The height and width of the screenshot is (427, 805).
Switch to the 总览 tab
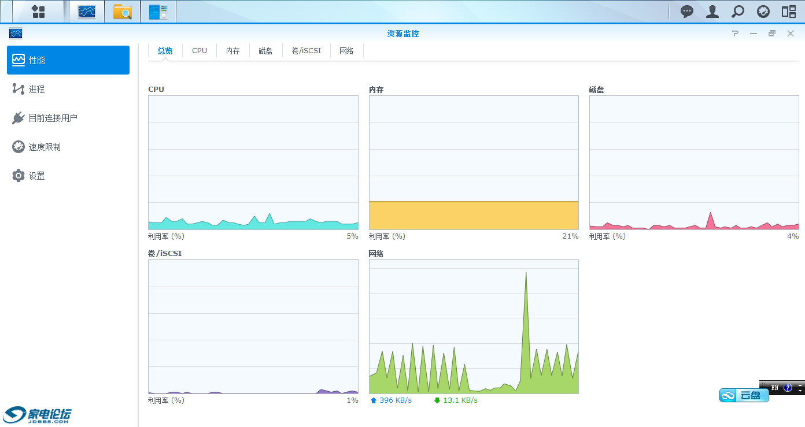click(165, 51)
